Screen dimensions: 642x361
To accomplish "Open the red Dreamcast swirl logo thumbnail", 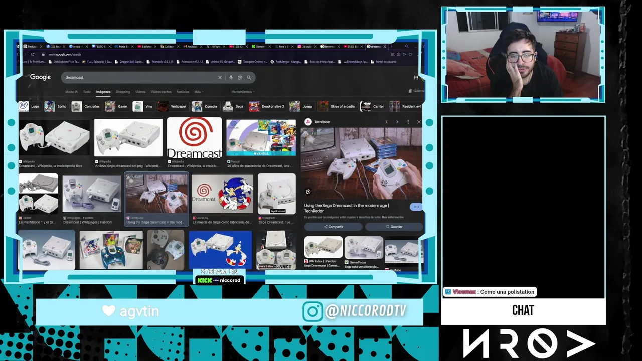I will (x=194, y=137).
